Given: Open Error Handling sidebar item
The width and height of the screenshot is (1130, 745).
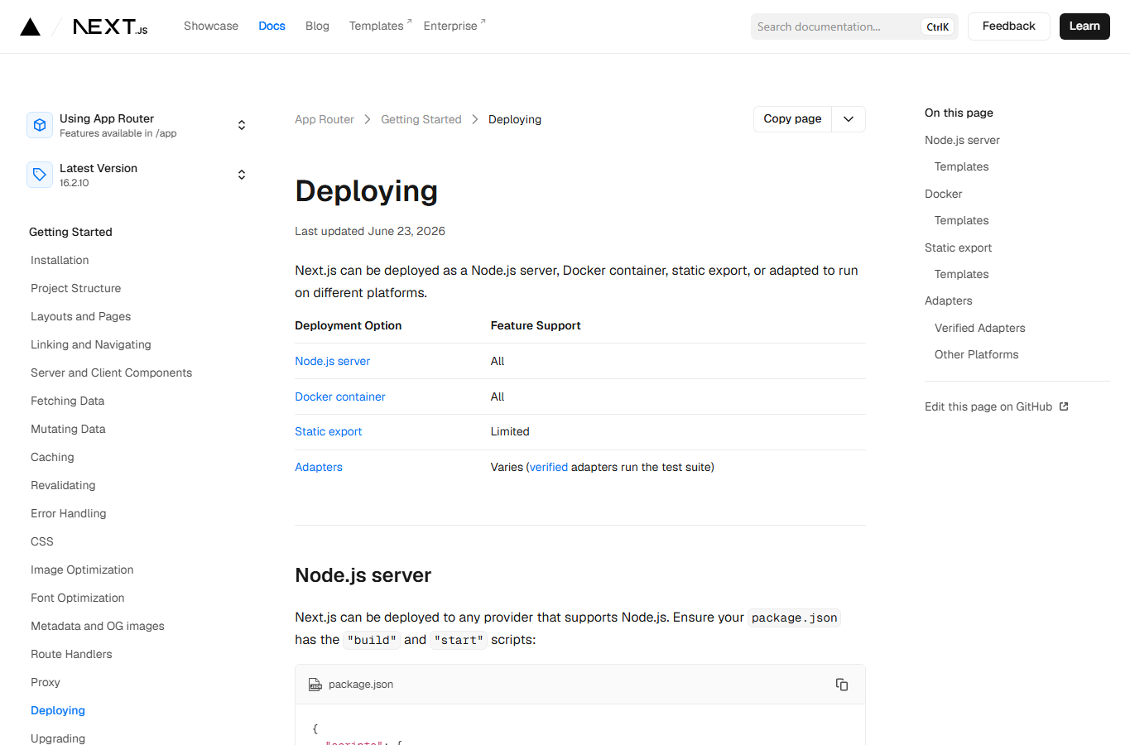Looking at the screenshot, I should point(69,513).
